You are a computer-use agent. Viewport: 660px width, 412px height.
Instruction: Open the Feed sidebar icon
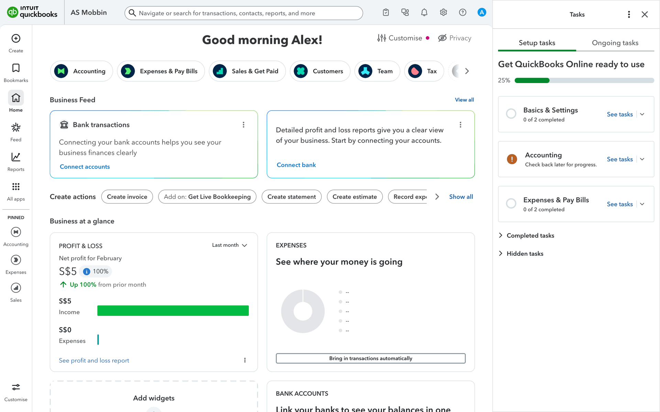[x=16, y=127]
